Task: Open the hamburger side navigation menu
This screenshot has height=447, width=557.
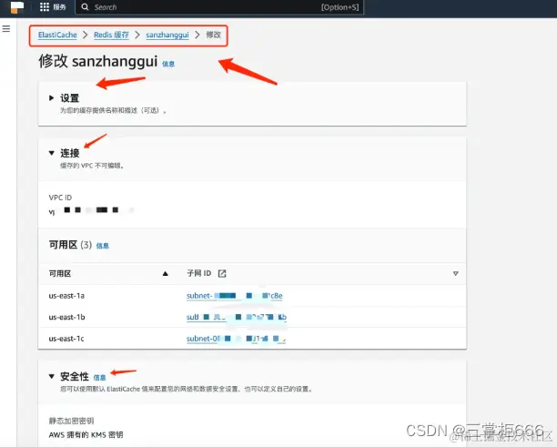Action: tap(6, 29)
